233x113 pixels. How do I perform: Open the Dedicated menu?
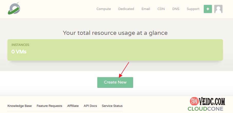pyautogui.click(x=126, y=9)
